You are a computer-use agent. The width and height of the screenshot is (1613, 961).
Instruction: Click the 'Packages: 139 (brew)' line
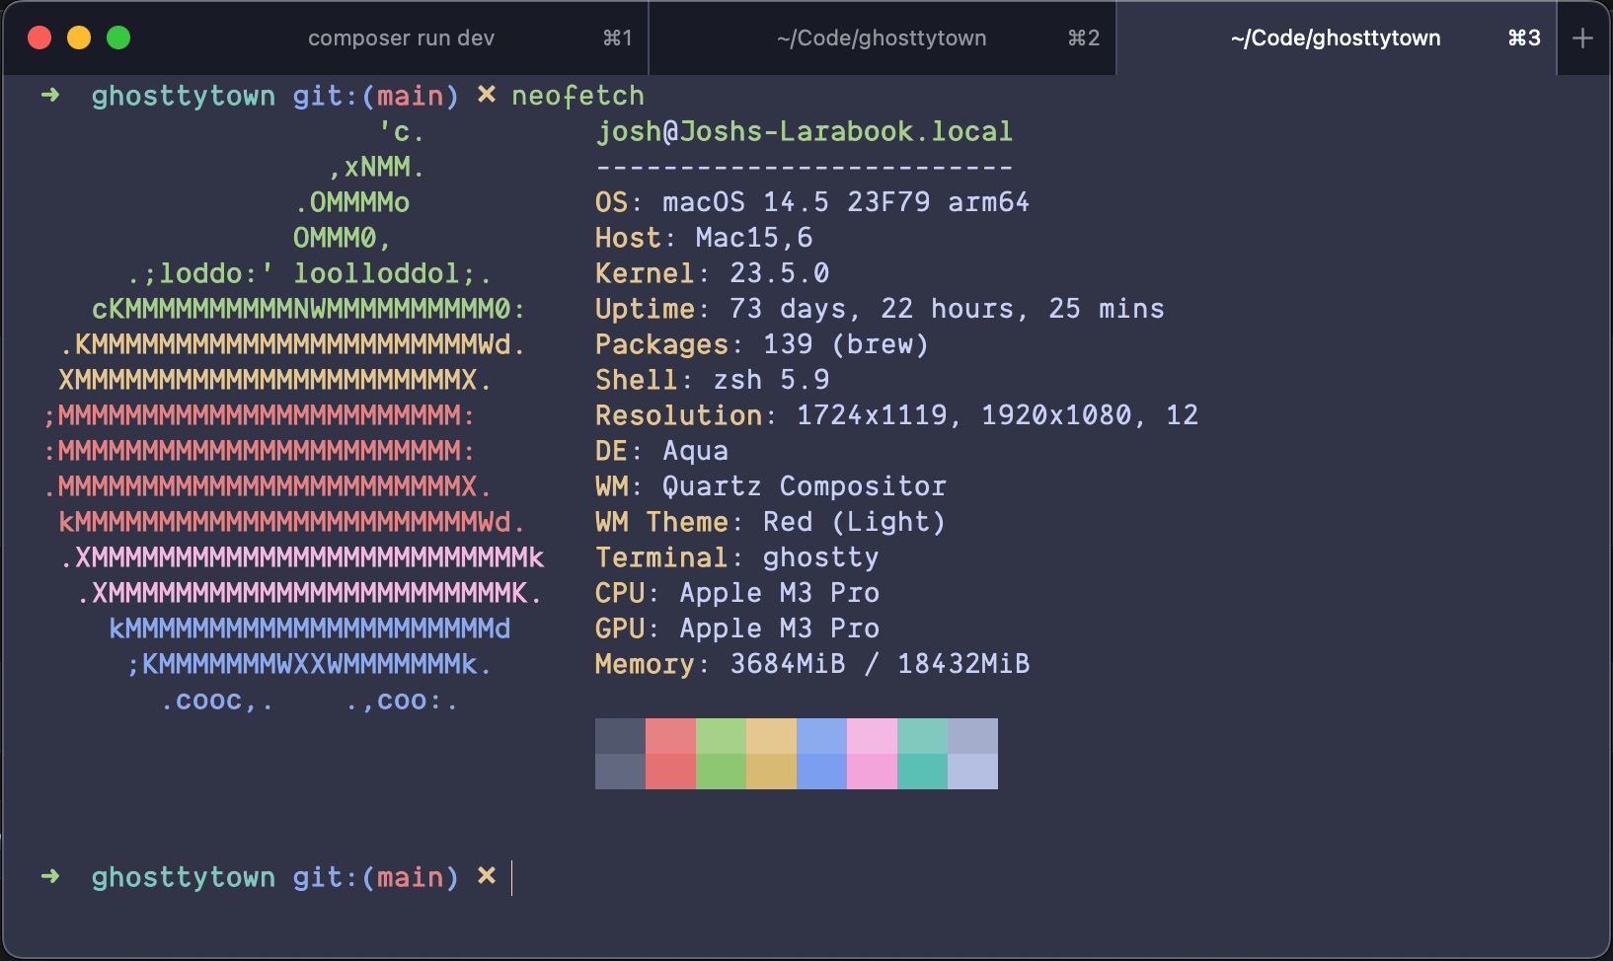pyautogui.click(x=762, y=344)
